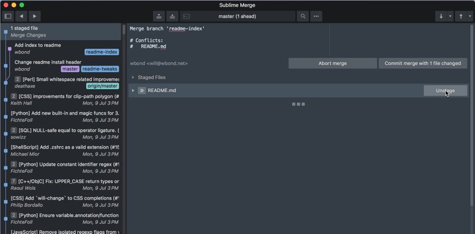This screenshot has width=475, height=234.
Task: Click the readme-index branch label
Action: pyautogui.click(x=102, y=52)
